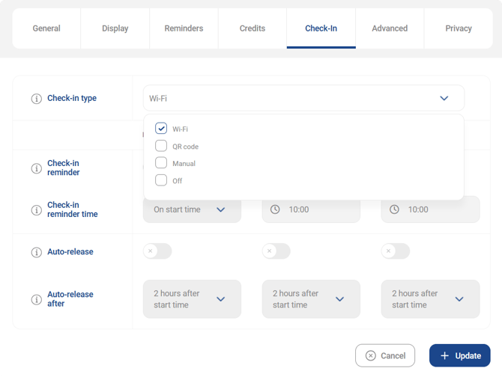Viewport: 502px width, 377px height.
Task: Click the Check-in type label
Action: 72,98
